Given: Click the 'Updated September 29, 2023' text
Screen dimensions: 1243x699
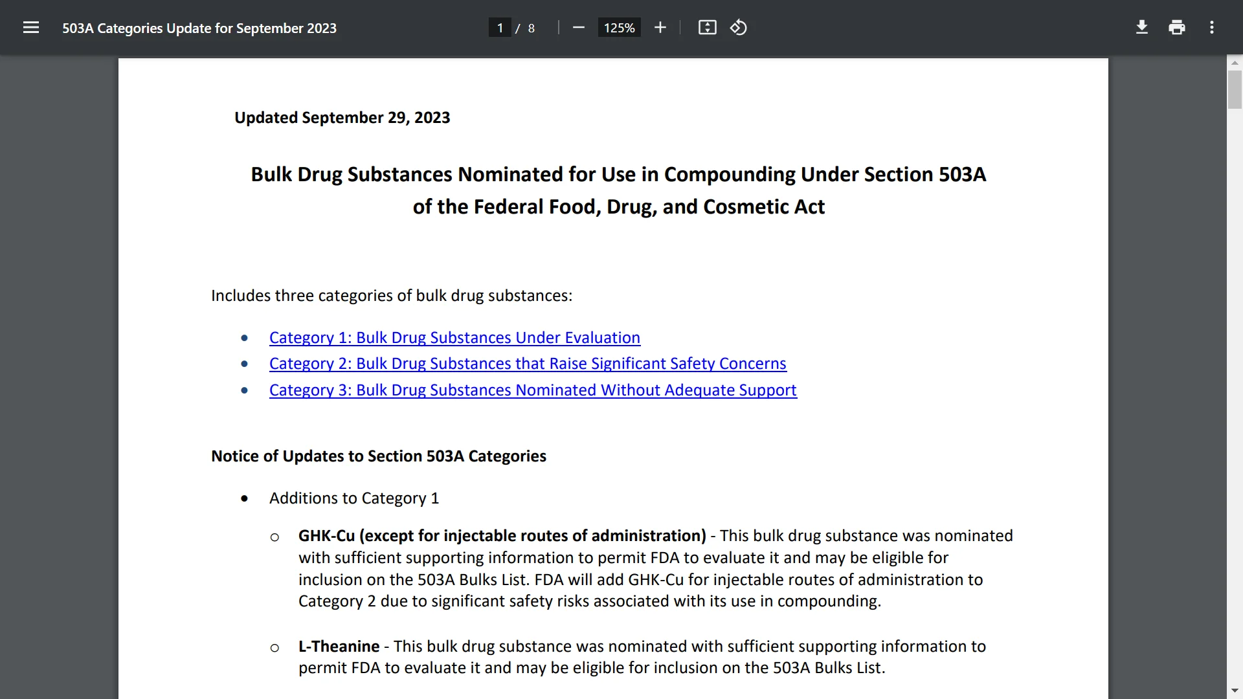Looking at the screenshot, I should click(x=342, y=118).
